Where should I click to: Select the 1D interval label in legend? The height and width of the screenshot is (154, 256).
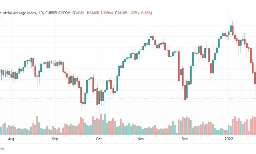(41, 13)
